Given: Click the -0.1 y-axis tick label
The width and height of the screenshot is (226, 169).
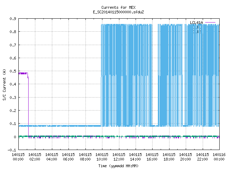Looking at the screenshot, I should pos(12,150).
